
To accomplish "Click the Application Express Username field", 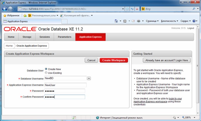I will pyautogui.click(x=65, y=85).
